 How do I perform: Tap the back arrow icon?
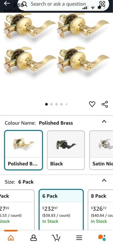click(x=7, y=3)
